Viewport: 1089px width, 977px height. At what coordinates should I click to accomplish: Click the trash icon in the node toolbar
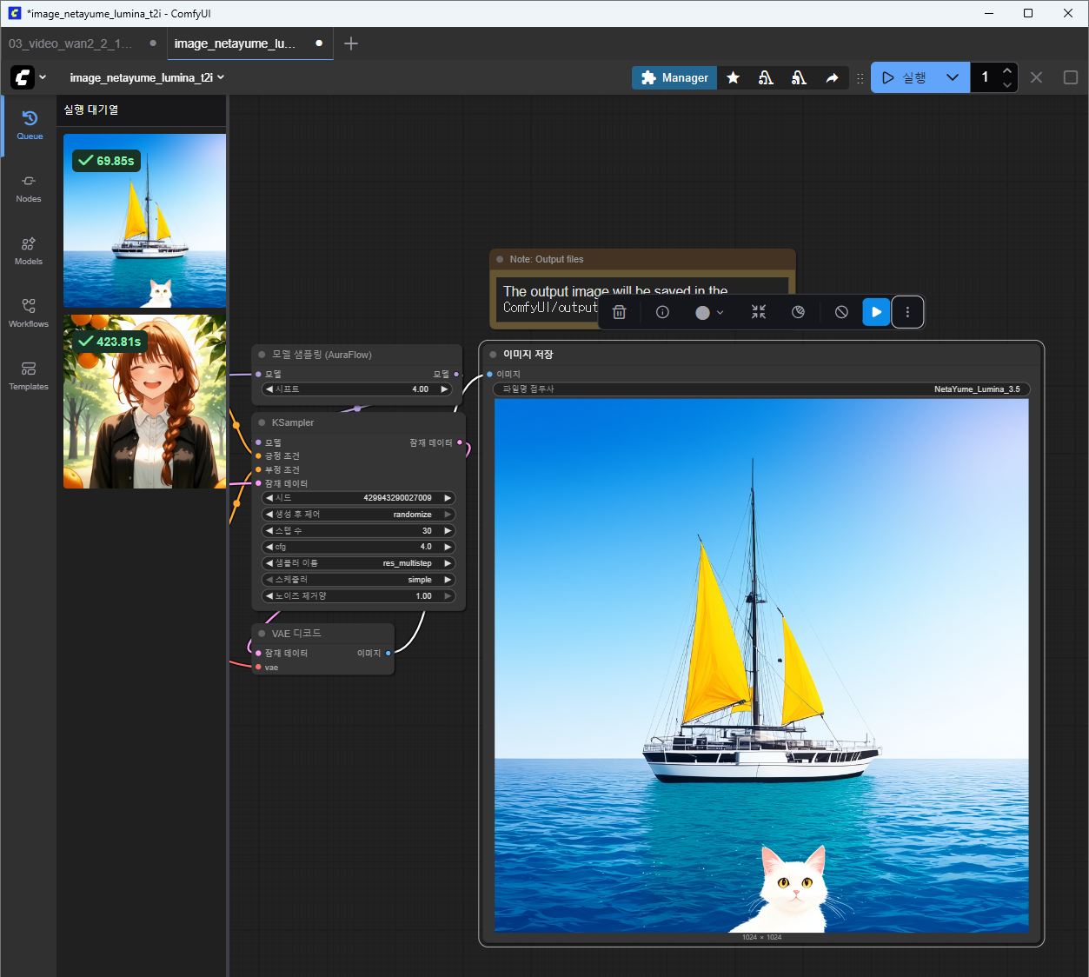click(x=619, y=312)
